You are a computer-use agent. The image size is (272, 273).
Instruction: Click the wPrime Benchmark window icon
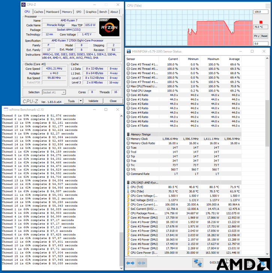click(x=6, y=109)
